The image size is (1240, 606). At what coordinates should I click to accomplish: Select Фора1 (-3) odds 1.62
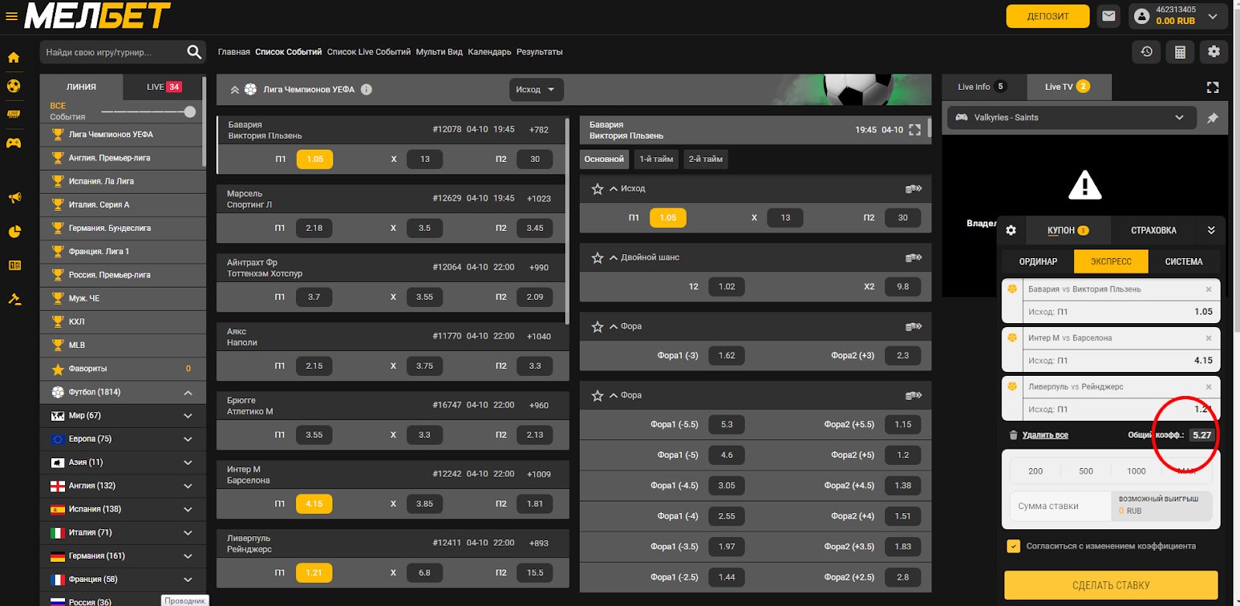726,356
